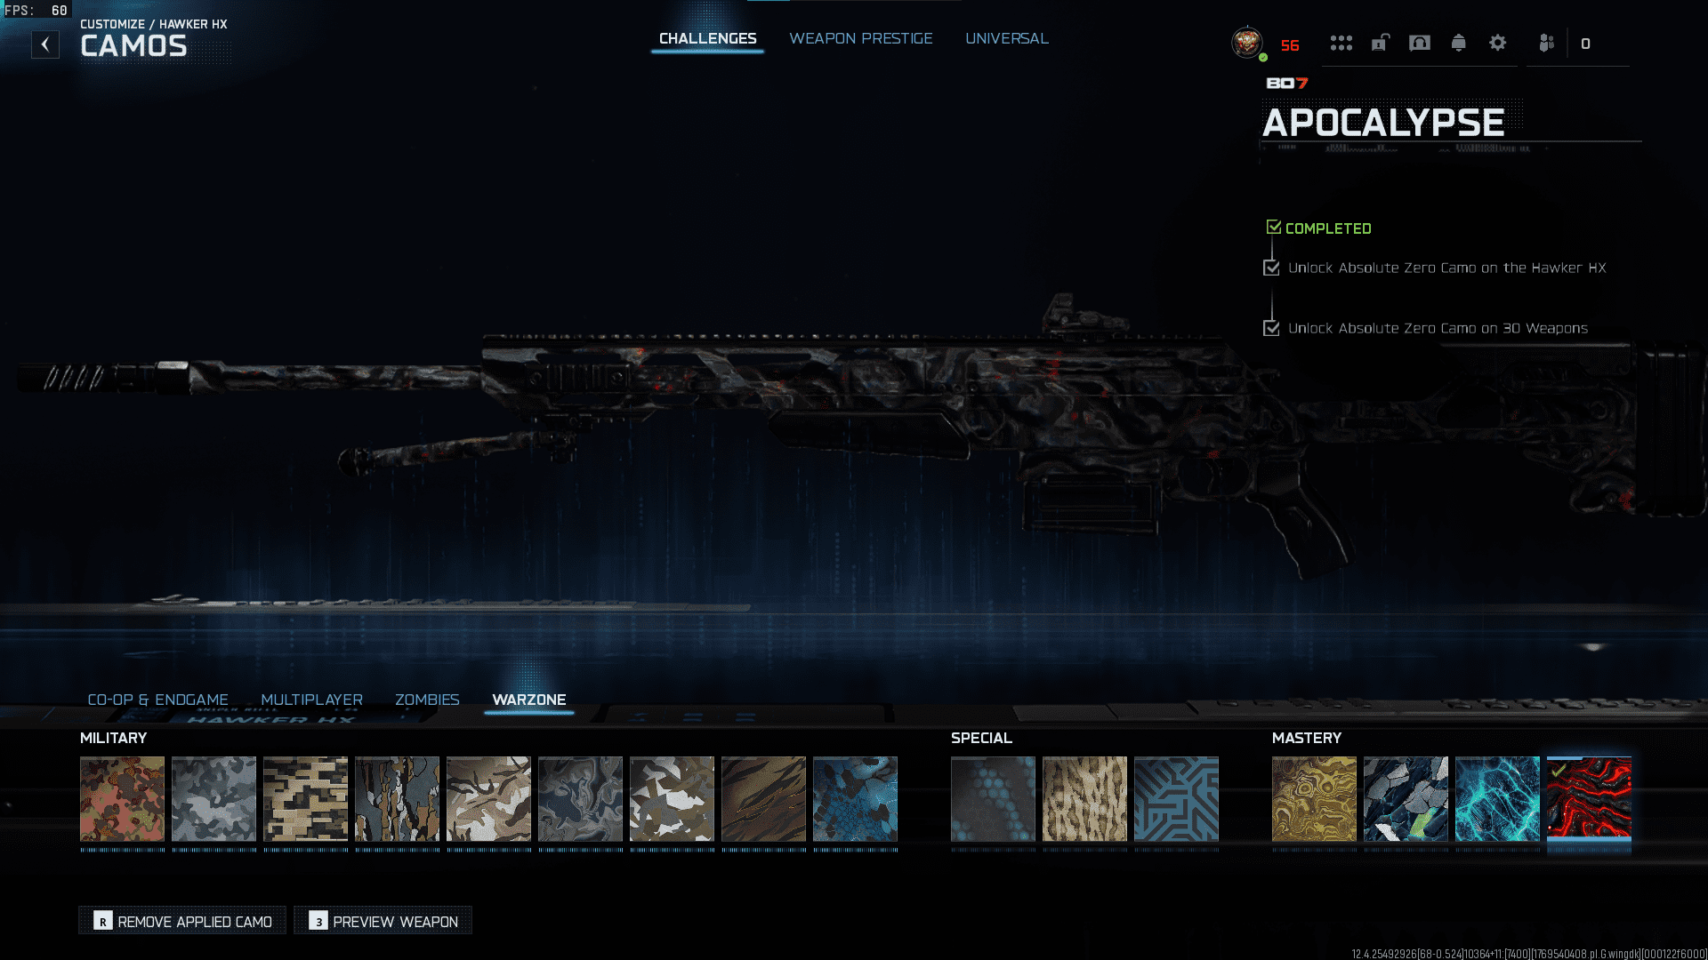Viewport: 1708px width, 960px height.
Task: Click "Unlock Absolute Zero Camo on 30 Weapons"
Action: [1438, 328]
